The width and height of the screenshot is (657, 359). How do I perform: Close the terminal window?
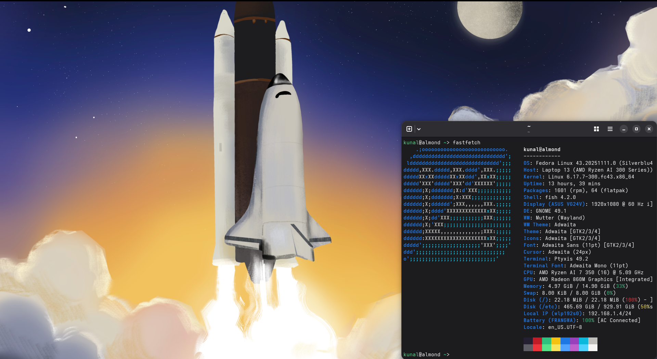(x=649, y=129)
